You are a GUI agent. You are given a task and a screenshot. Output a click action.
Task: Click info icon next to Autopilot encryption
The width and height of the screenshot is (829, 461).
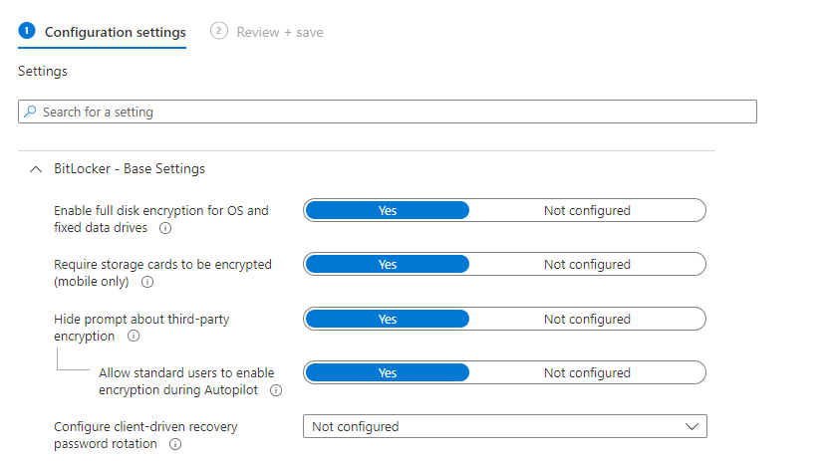(276, 390)
